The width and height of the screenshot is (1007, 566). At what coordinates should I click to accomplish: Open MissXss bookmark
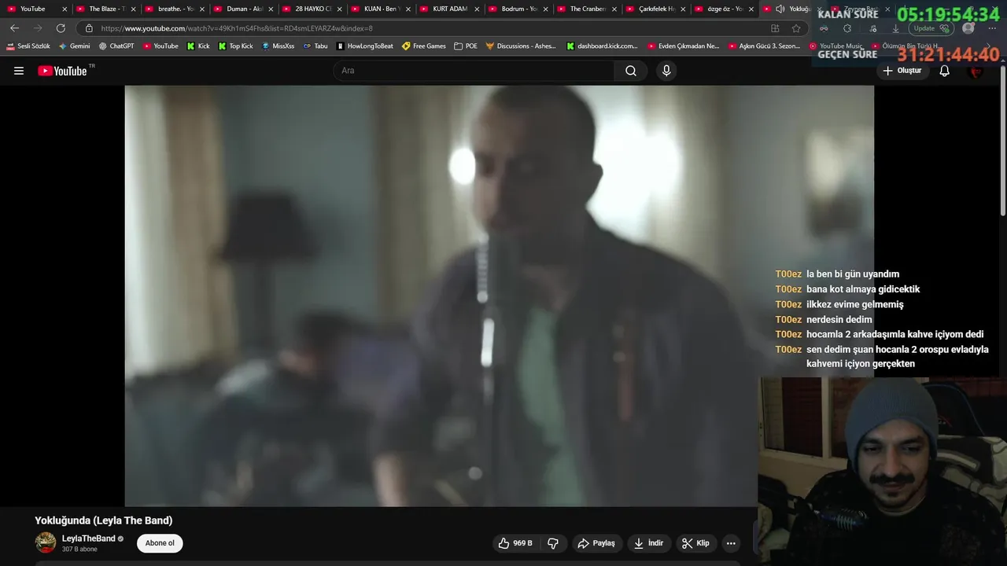pos(278,46)
